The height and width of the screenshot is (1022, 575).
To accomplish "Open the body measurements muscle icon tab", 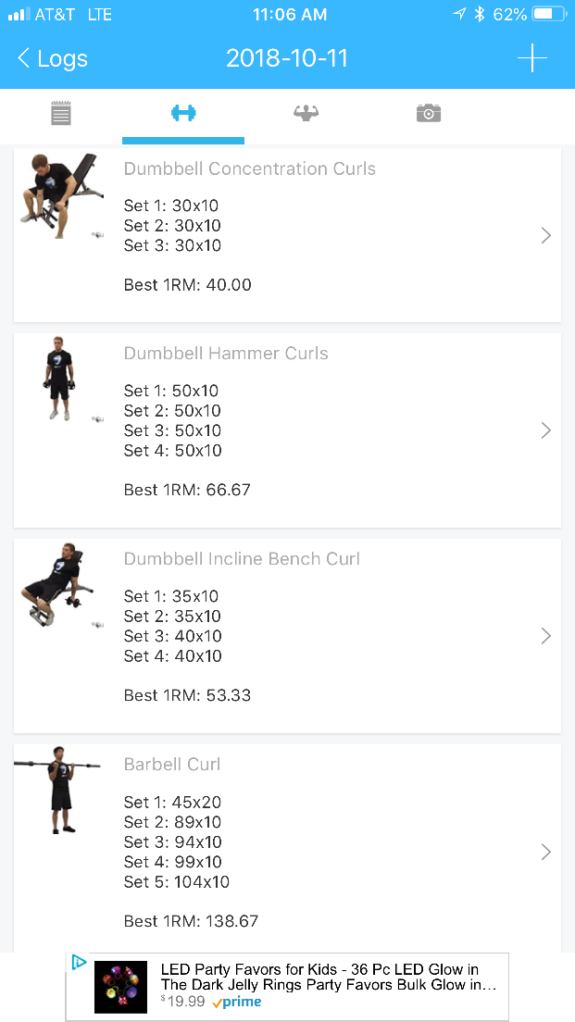I will [306, 114].
